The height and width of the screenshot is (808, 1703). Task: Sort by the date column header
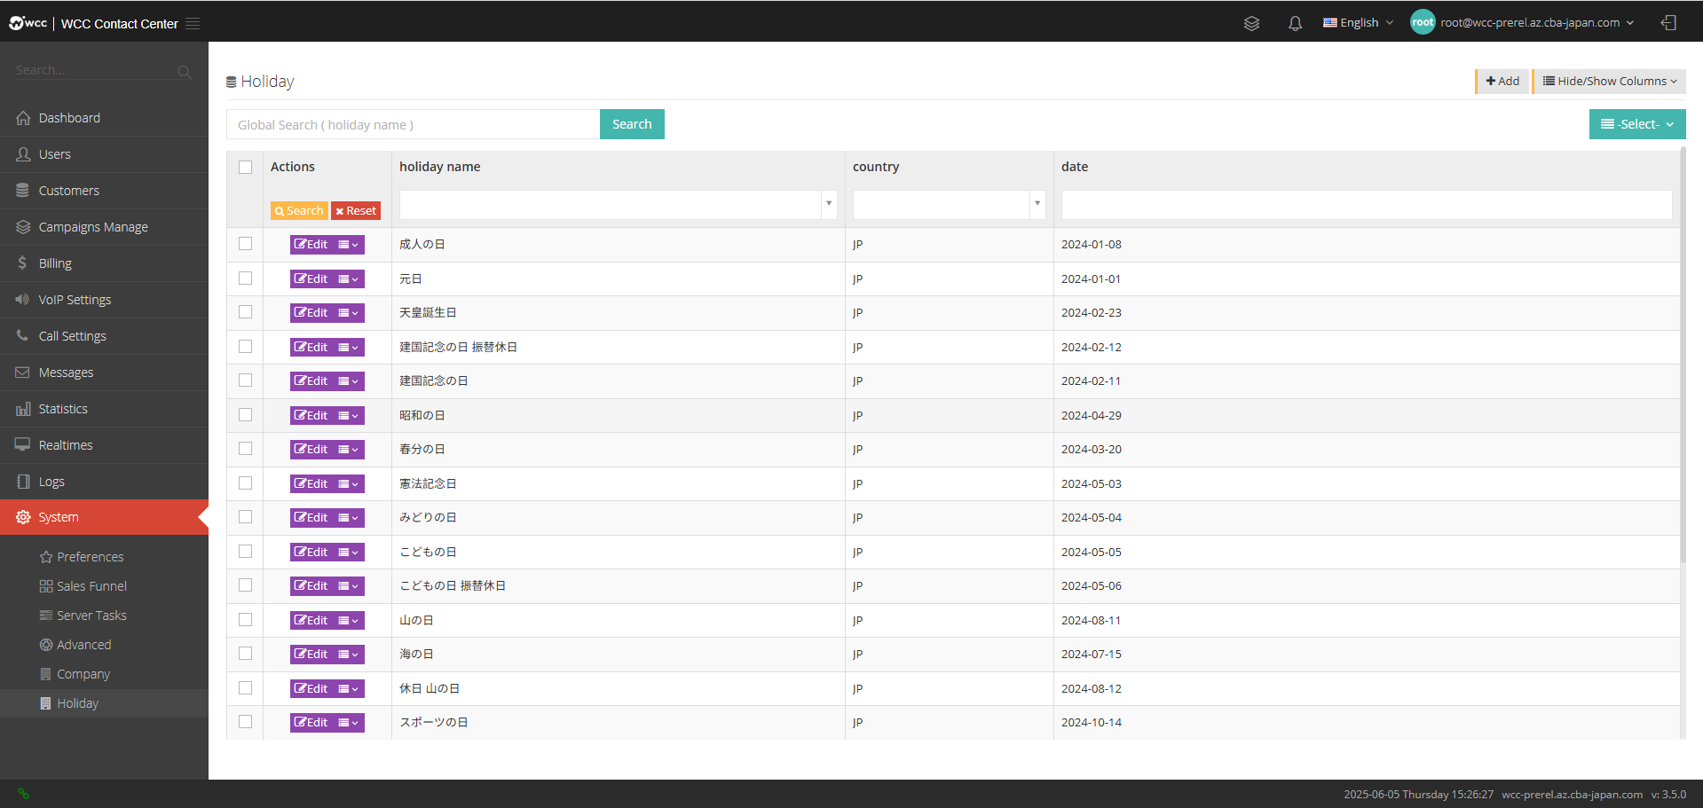[1075, 167]
